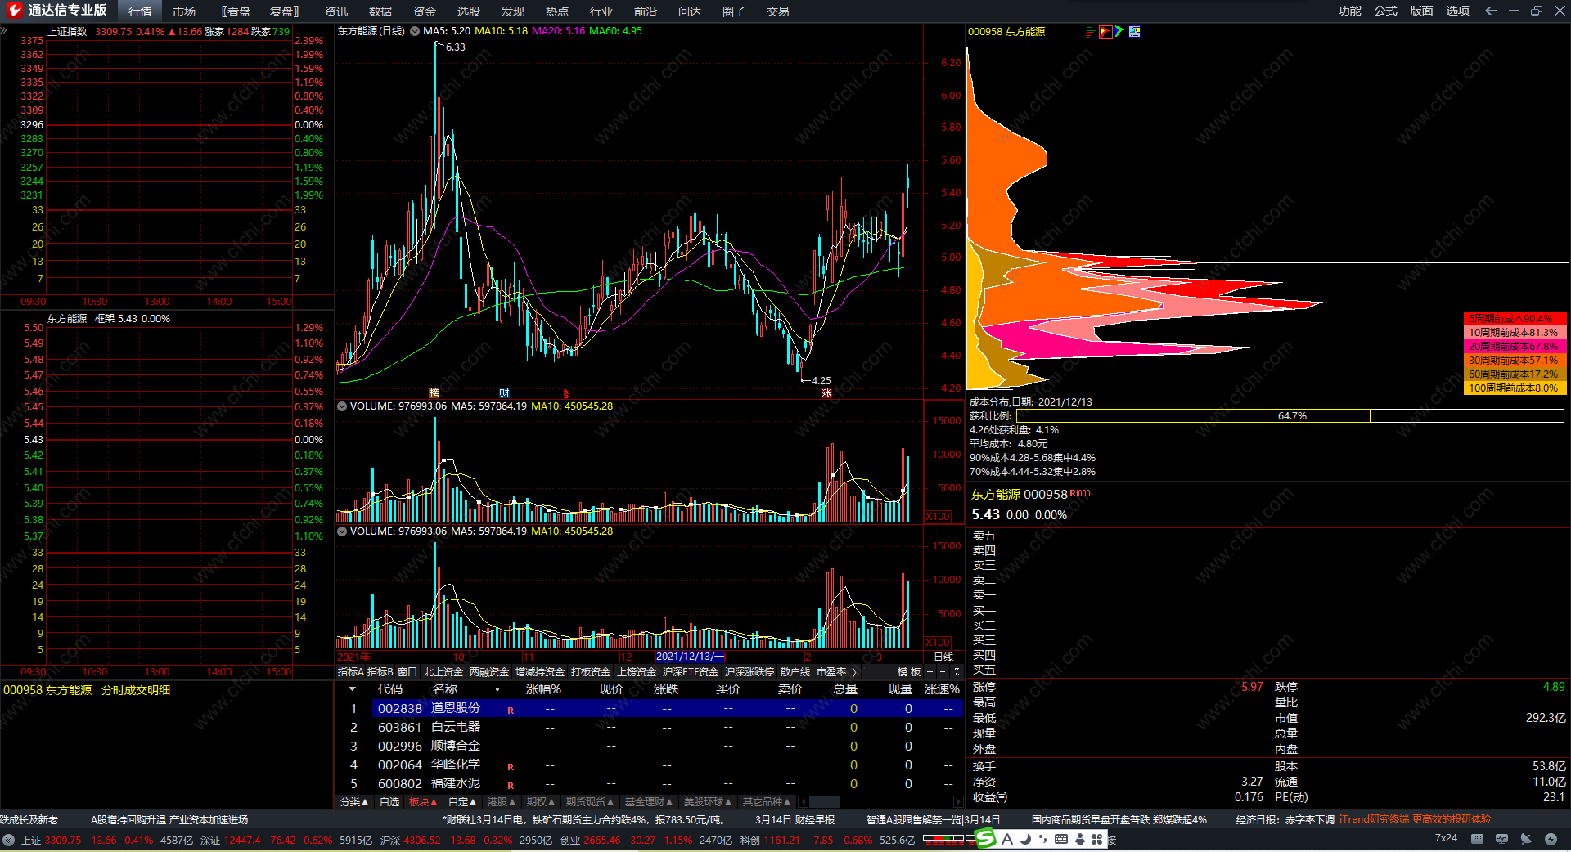Choose the green arrow chip distribution icon
1571x852 pixels.
[1119, 32]
